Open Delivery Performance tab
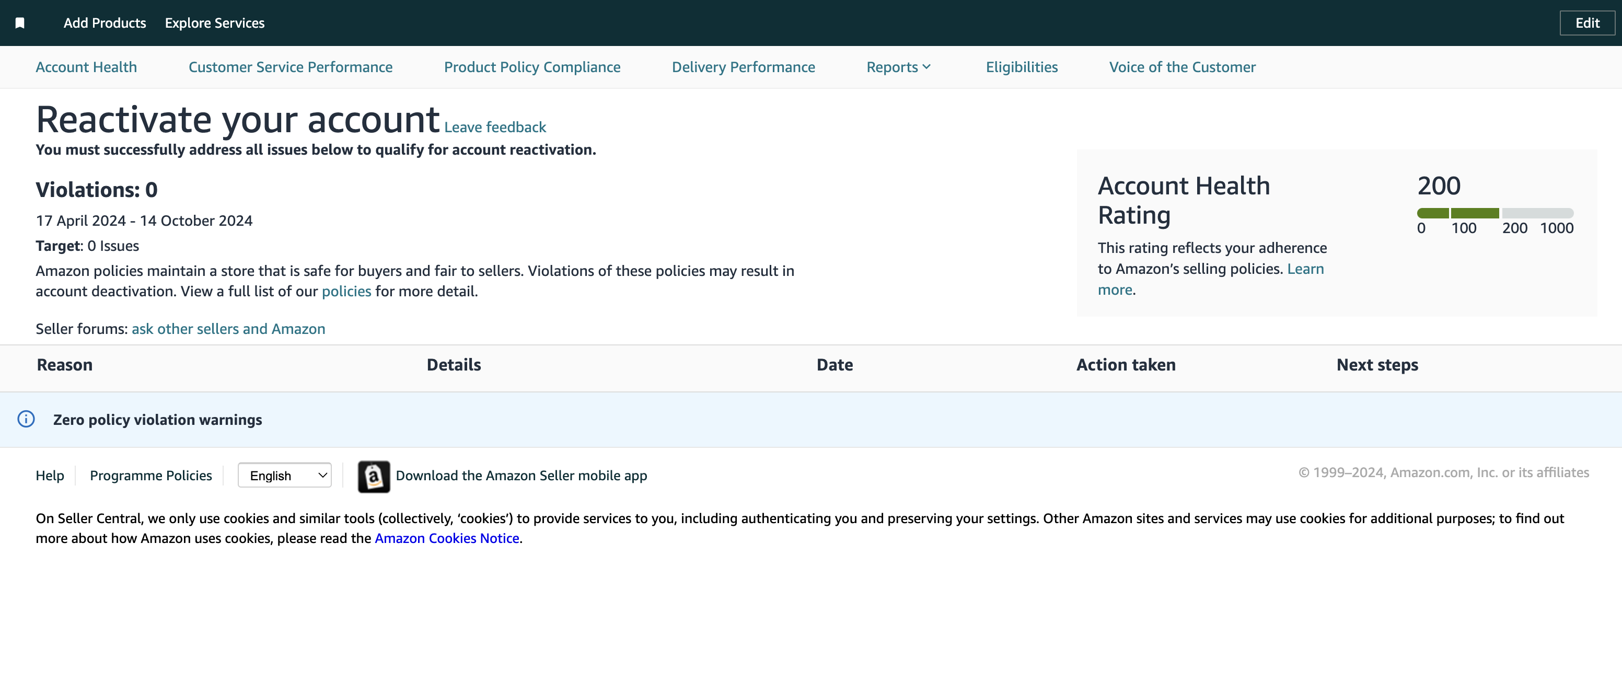The image size is (1622, 694). (743, 67)
